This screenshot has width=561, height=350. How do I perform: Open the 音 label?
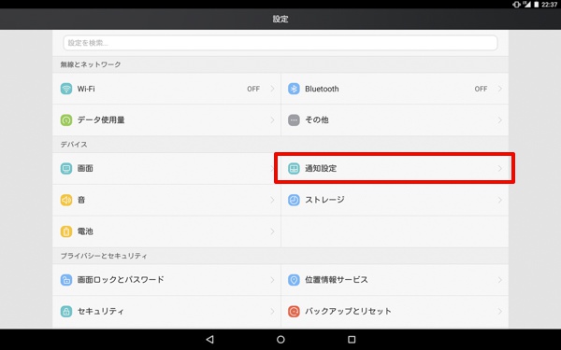(x=81, y=200)
